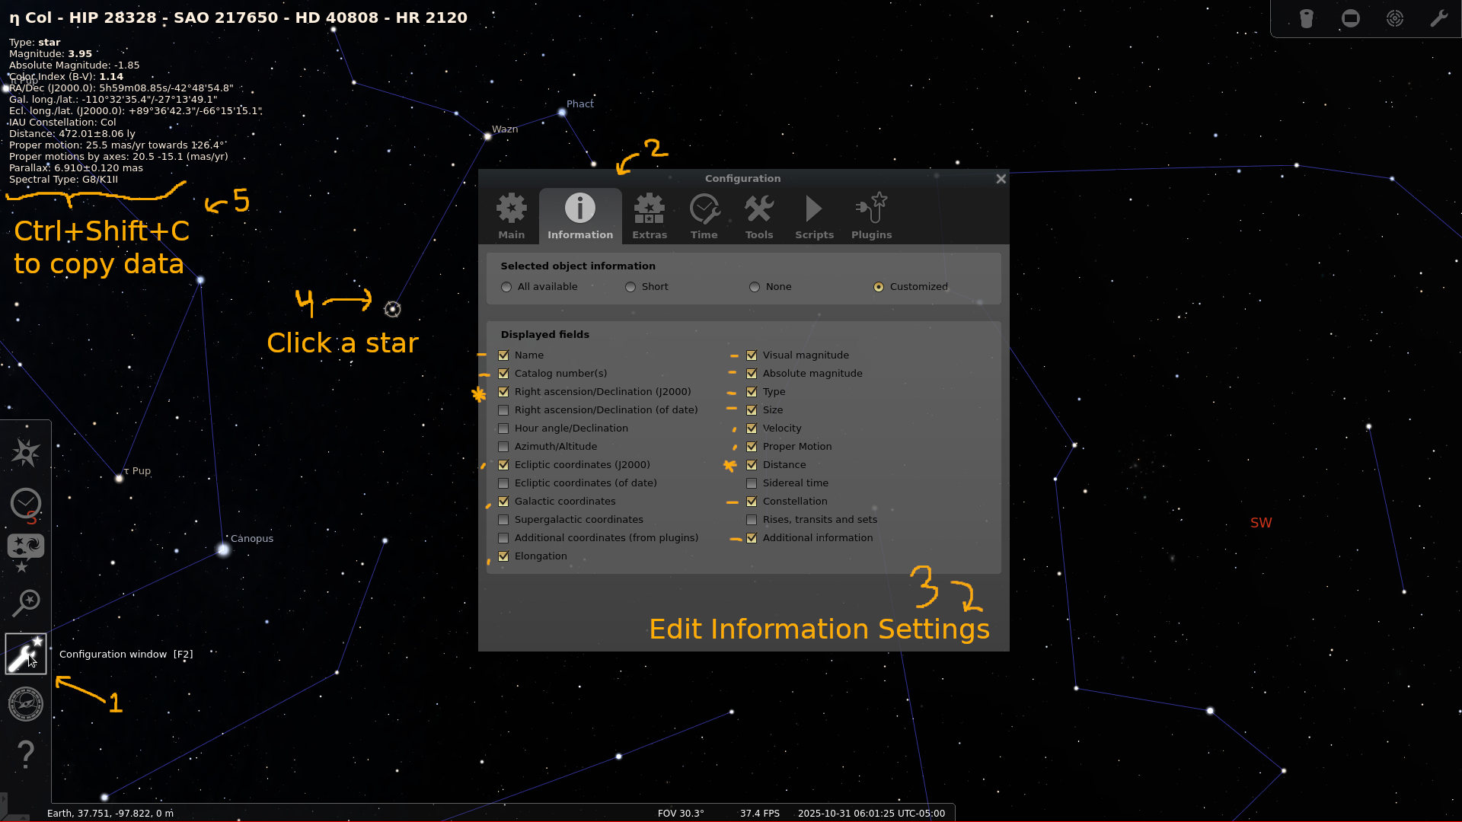Viewport: 1462px width, 822px height.
Task: Enable the Sidereal time checkbox
Action: click(x=752, y=483)
